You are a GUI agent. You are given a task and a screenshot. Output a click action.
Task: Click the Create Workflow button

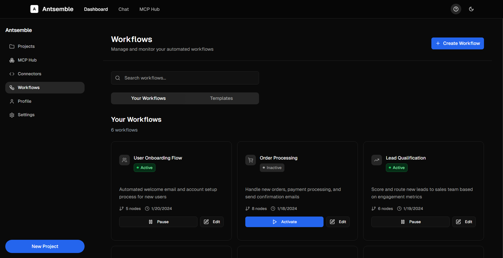pos(457,43)
